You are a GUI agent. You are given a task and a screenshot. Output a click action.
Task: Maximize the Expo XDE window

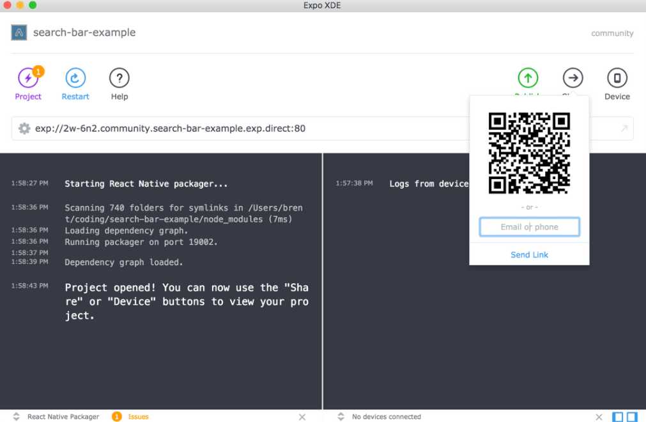[x=33, y=5]
